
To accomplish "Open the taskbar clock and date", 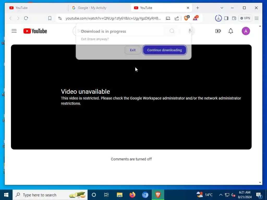I will [245, 195].
